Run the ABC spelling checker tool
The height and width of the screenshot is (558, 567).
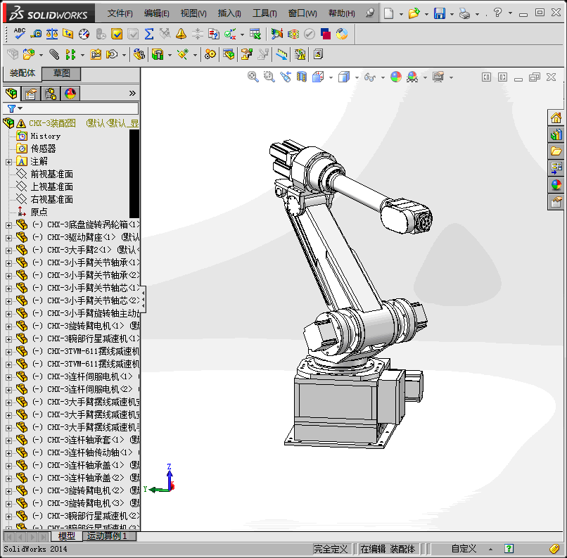pos(19,34)
